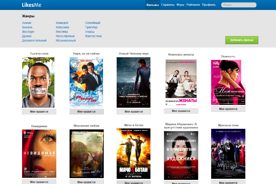Screen dimensions: 276x184
Task: Open the Марина Абрамович poster
Action: click(181, 155)
